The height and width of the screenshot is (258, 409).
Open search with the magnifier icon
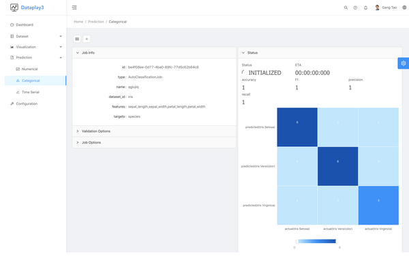346,7
